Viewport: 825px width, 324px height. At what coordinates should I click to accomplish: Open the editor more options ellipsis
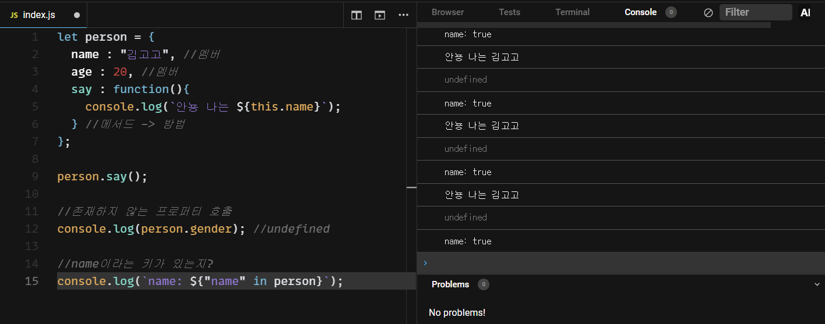click(x=403, y=15)
